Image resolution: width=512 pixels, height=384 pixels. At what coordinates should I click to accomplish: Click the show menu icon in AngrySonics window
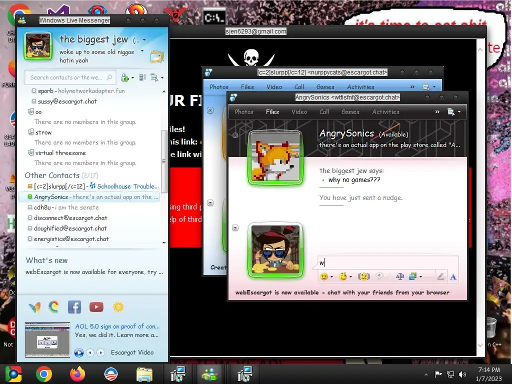[451, 111]
